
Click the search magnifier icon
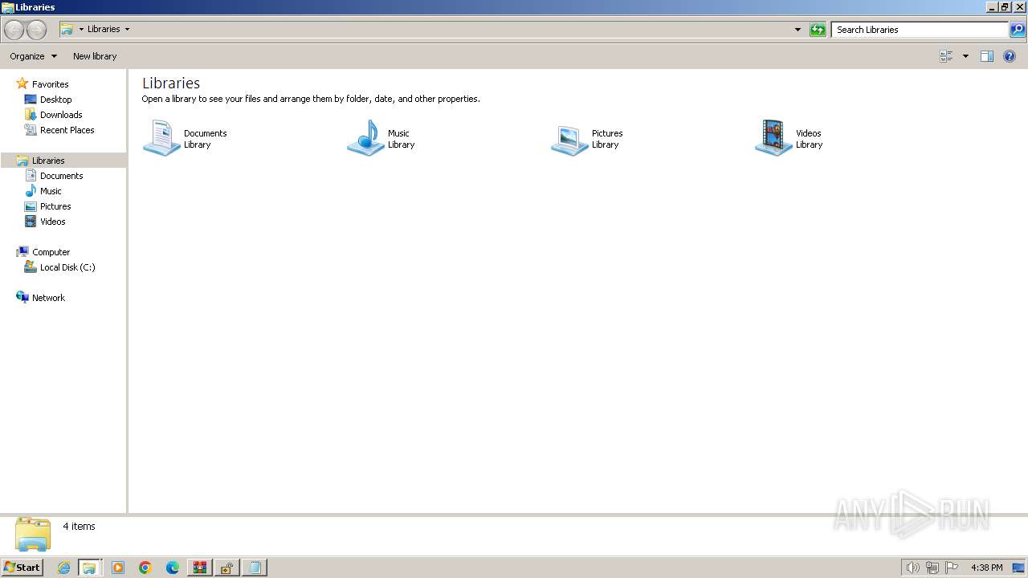(x=1018, y=30)
